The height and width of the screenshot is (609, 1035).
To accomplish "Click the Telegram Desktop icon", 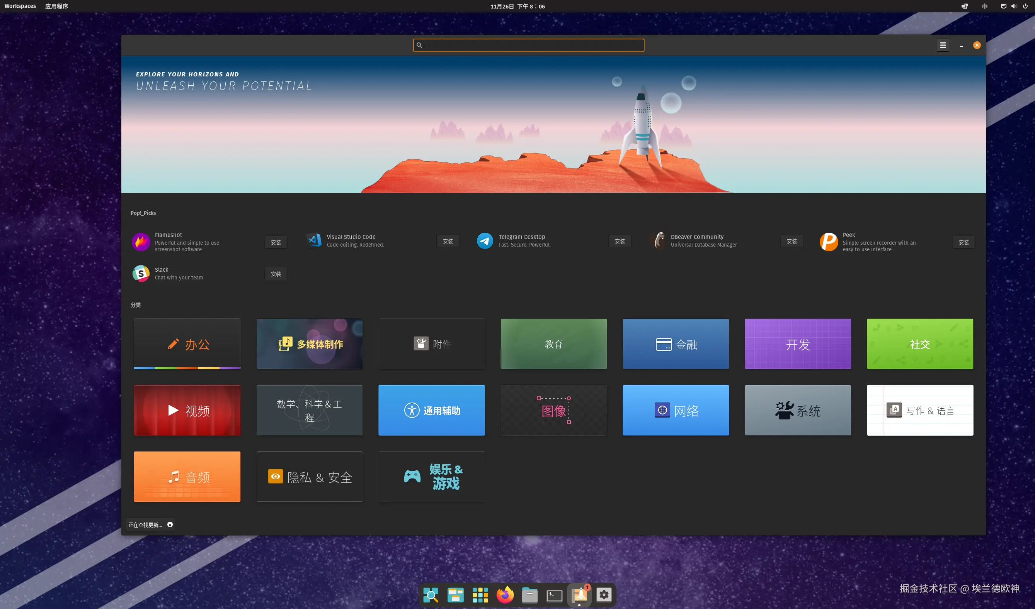I will tap(484, 240).
